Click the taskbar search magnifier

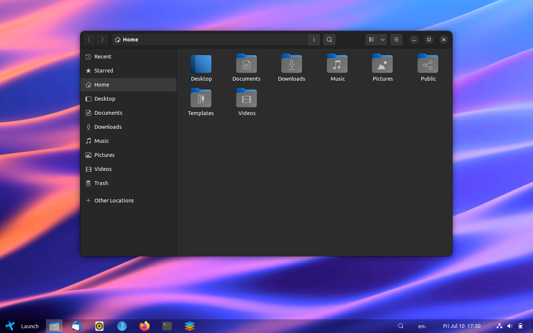(400, 326)
